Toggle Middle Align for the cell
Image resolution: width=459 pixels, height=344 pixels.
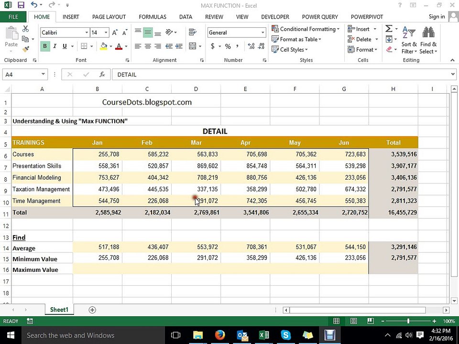tap(148, 32)
